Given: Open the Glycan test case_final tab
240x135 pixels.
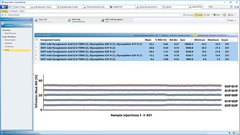Looking at the screenshot, I should tap(149, 7).
